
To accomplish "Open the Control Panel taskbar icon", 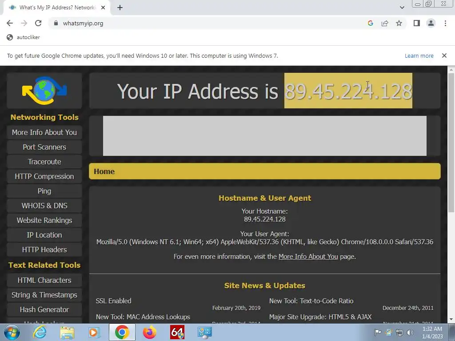I will point(204,332).
